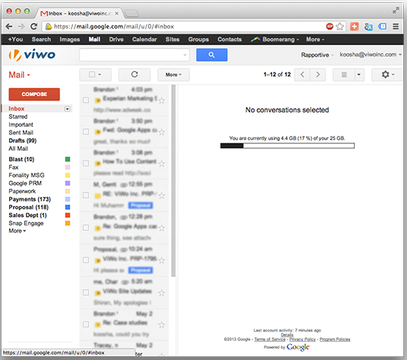
Task: Open the Inbox label options arrow
Action: click(x=67, y=109)
